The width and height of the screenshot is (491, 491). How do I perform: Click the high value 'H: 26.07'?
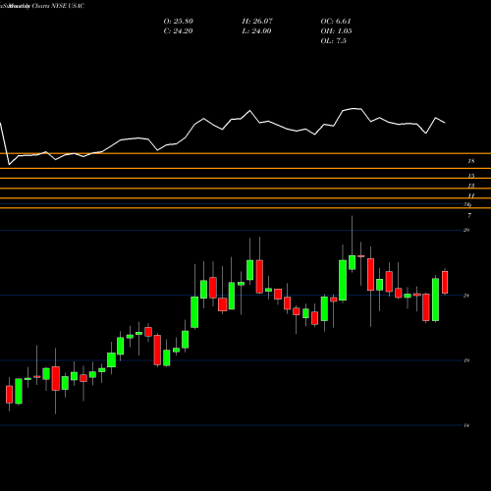coord(257,22)
